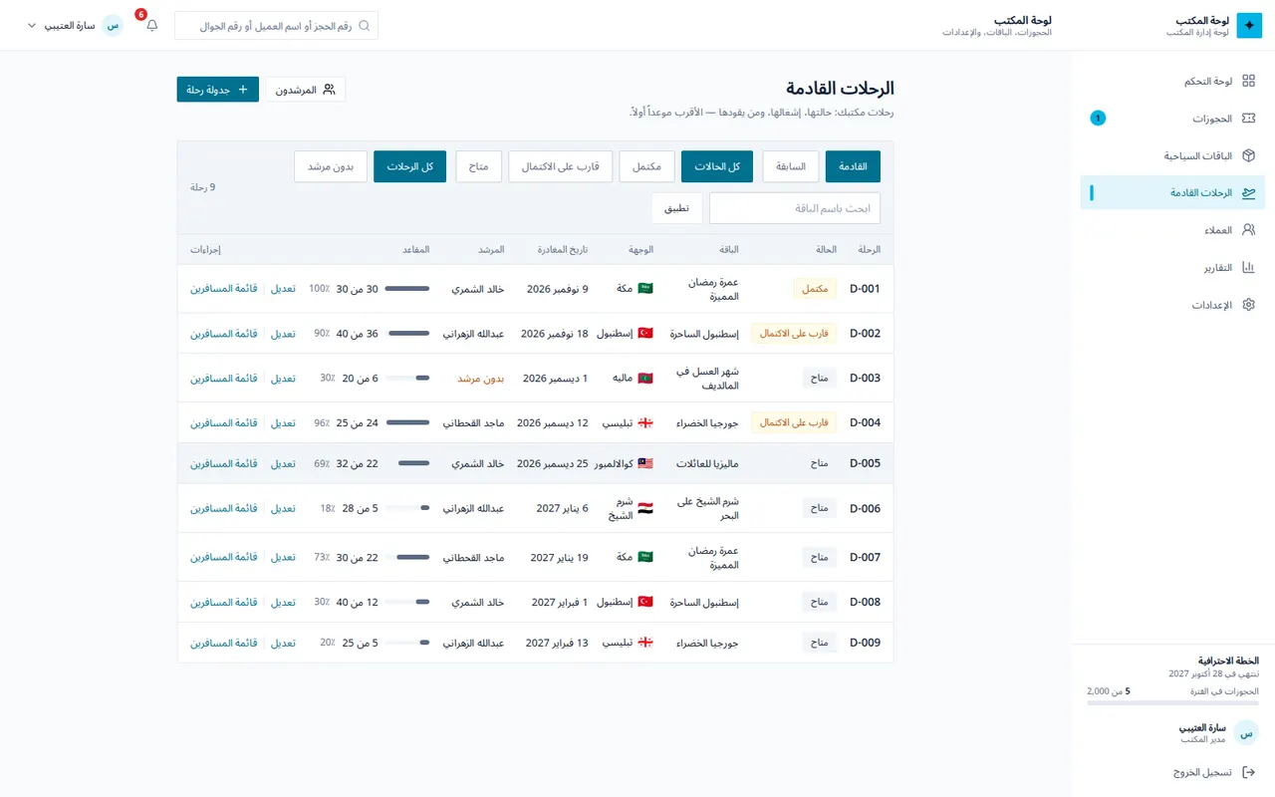This screenshot has height=797, width=1275.
Task: Click the الإعدادات gear icon
Action: pyautogui.click(x=1248, y=305)
